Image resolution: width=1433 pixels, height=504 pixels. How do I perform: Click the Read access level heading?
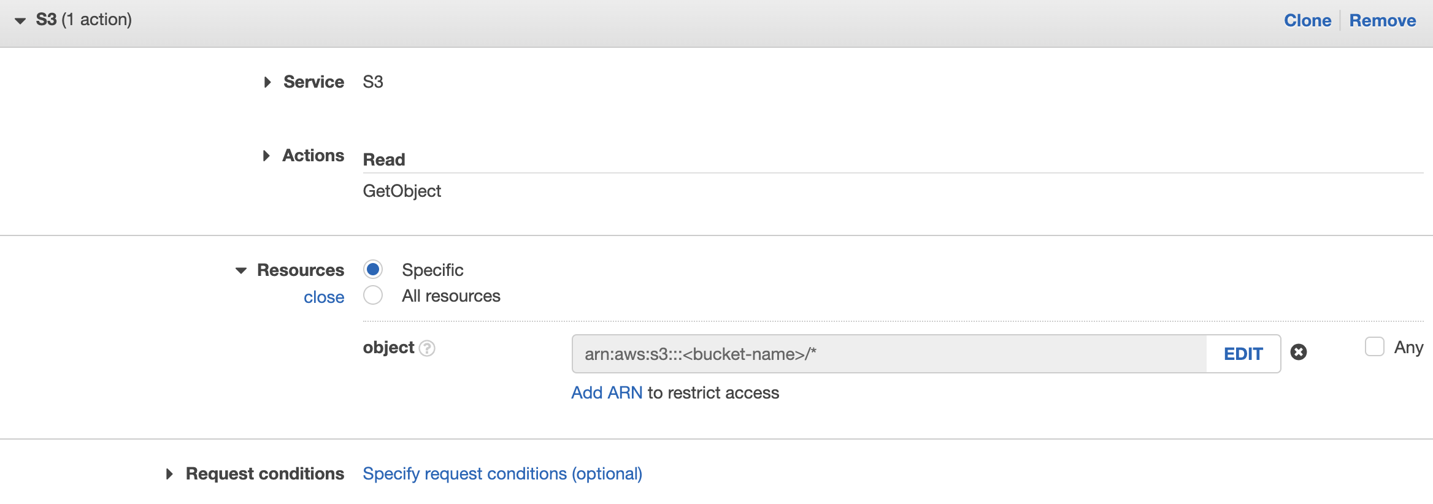coord(384,160)
